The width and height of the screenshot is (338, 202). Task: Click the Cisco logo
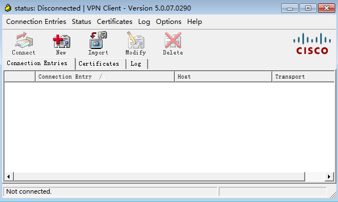tap(312, 44)
